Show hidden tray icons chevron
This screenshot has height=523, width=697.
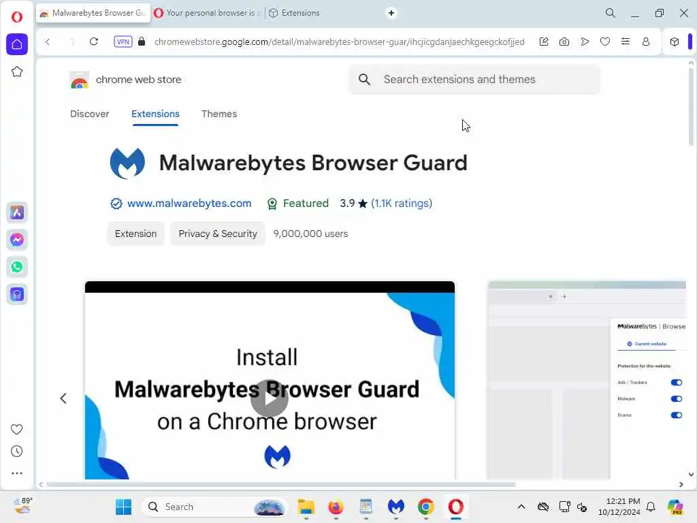(x=521, y=507)
